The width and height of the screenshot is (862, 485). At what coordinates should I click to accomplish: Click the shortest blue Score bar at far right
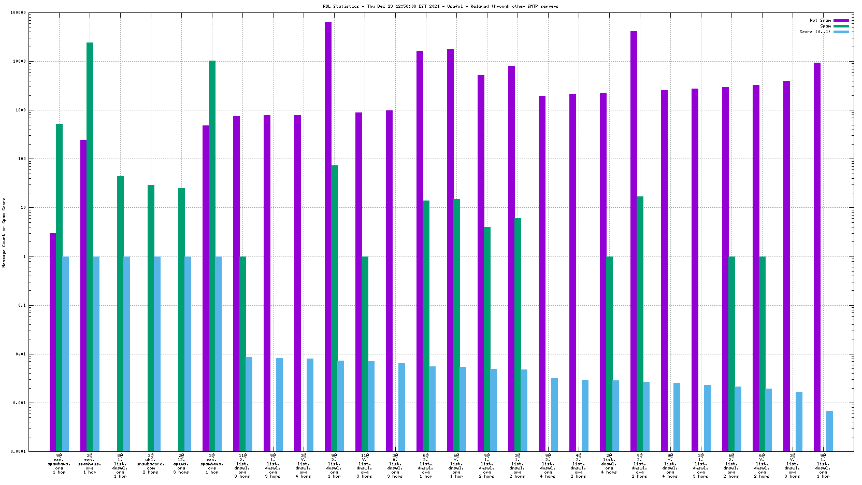coord(829,431)
